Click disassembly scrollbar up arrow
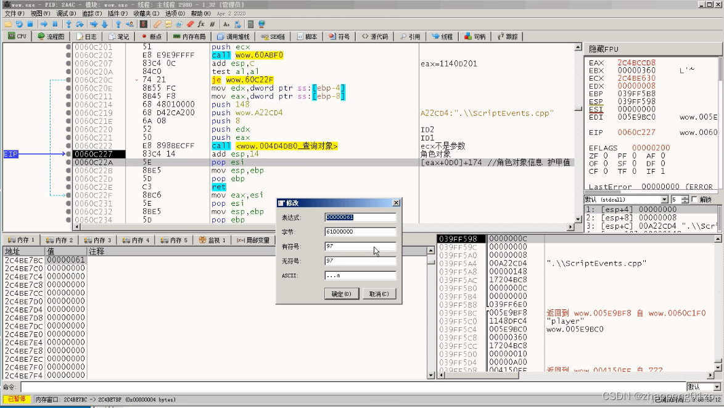 [x=578, y=47]
